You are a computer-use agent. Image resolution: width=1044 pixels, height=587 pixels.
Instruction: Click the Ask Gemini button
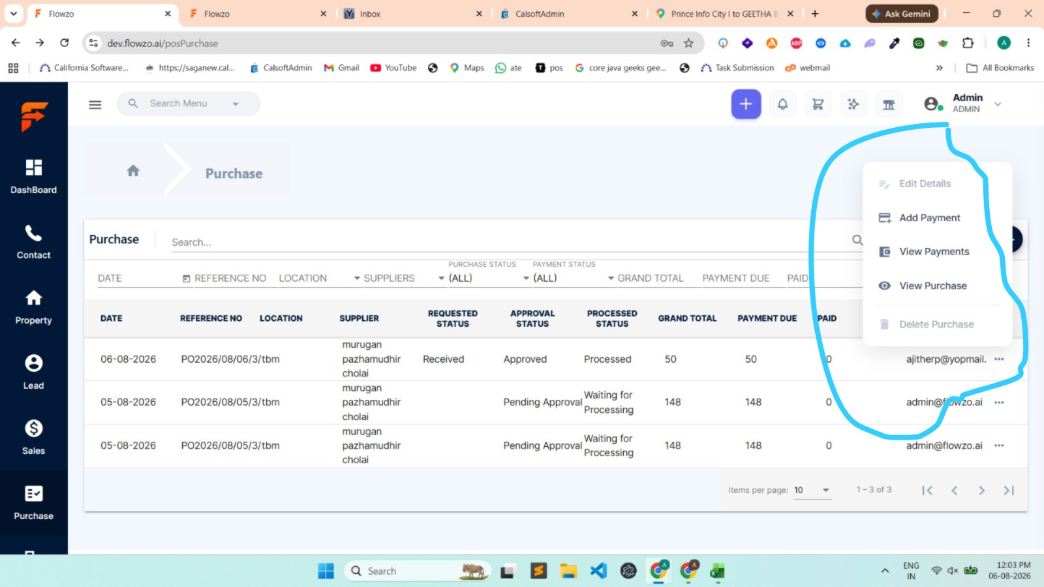(902, 14)
